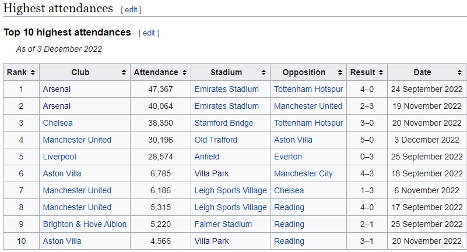Edit the Highest attendances section

(131, 10)
